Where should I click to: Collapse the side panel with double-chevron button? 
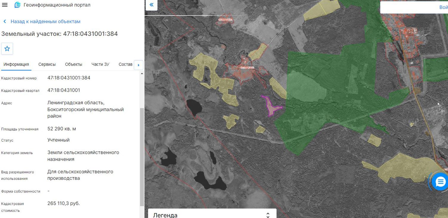click(x=151, y=4)
